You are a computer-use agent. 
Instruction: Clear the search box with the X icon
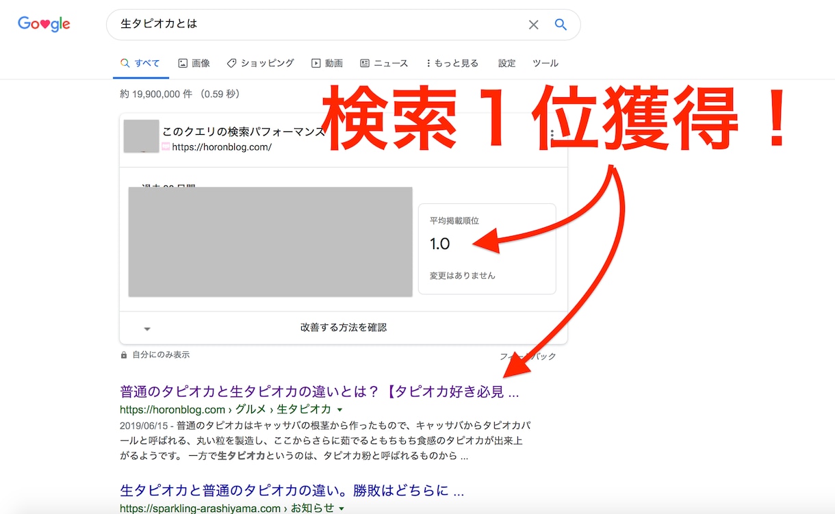point(534,25)
